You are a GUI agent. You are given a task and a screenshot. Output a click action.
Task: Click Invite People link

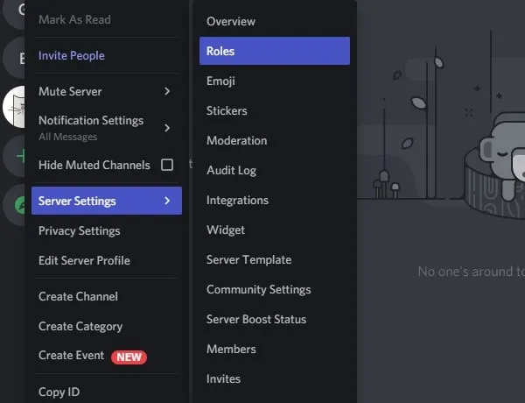(72, 56)
